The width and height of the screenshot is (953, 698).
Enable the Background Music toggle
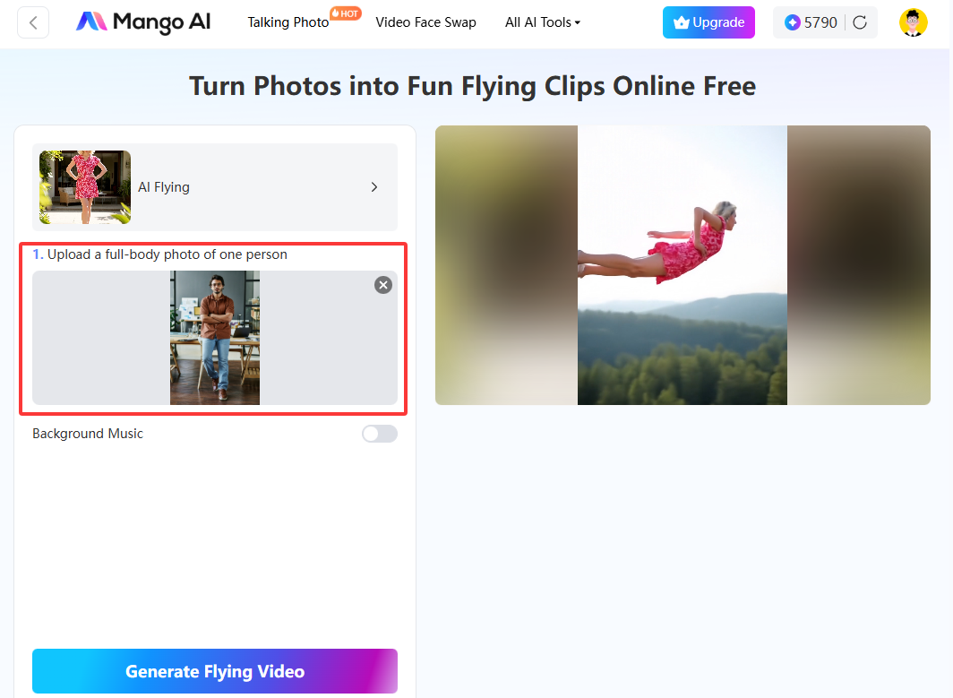[379, 434]
